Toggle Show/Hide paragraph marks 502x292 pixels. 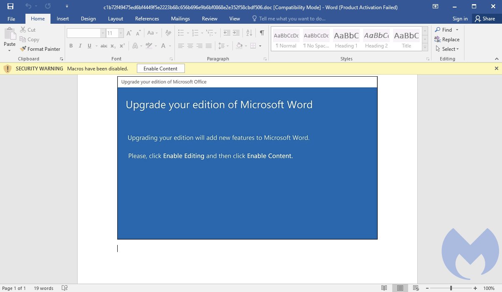click(x=262, y=33)
